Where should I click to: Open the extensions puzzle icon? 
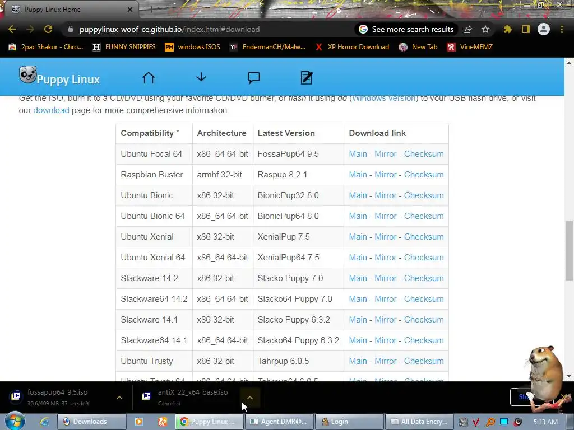[x=507, y=29]
